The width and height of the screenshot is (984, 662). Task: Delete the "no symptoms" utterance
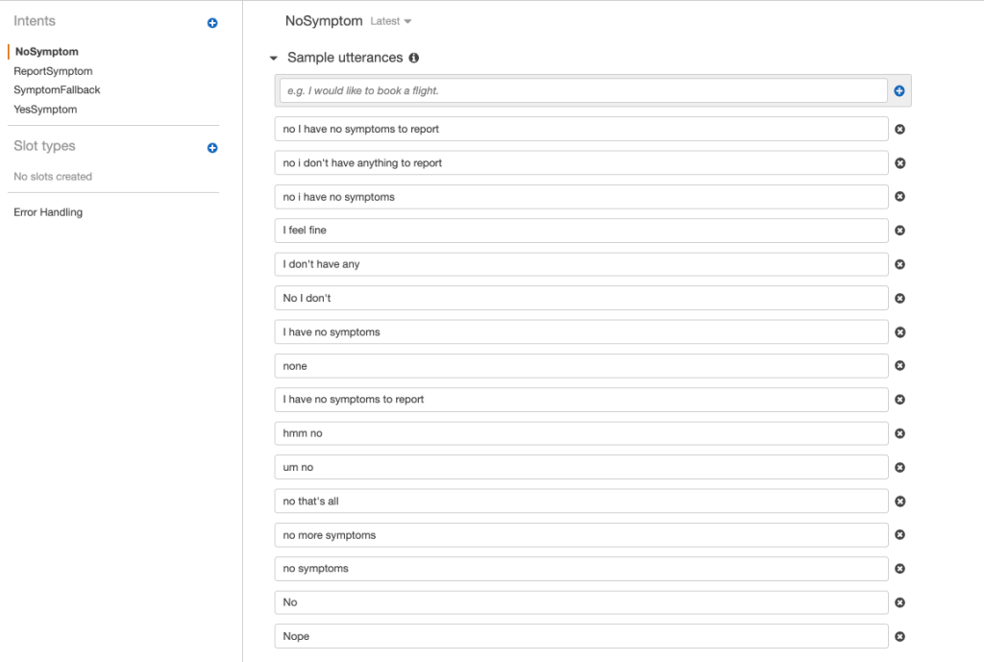(899, 568)
